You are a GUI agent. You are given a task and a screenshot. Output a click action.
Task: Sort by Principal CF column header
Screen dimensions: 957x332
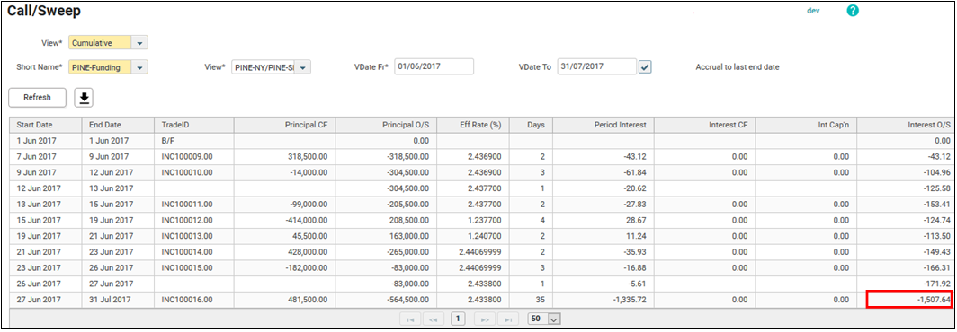284,125
